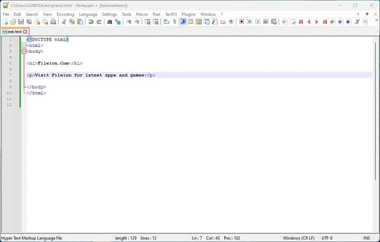Click the plus button beside the menu bar
Viewport: 380px width, 242px height.
[x=358, y=14]
